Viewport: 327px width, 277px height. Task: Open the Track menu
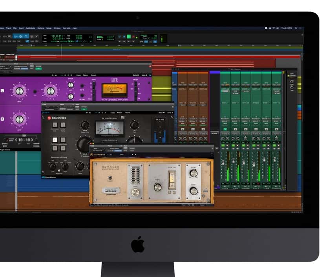click(x=9, y=28)
